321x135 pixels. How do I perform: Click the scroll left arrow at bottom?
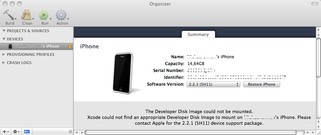[76, 133]
